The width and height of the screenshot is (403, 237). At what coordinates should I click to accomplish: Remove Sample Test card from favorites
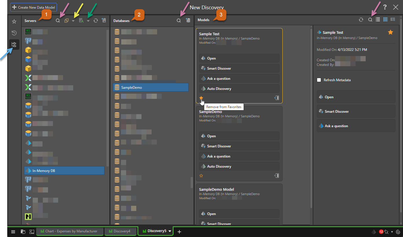coord(201,98)
